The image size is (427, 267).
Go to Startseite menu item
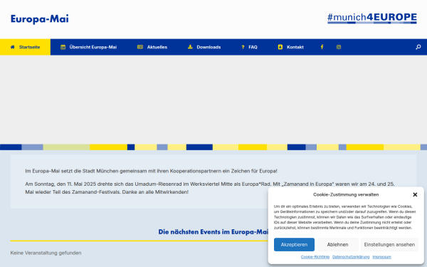[x=25, y=47]
